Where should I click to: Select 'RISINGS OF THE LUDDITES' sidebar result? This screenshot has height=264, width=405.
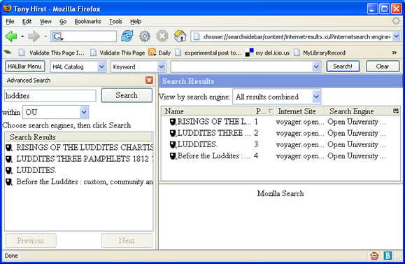click(79, 147)
